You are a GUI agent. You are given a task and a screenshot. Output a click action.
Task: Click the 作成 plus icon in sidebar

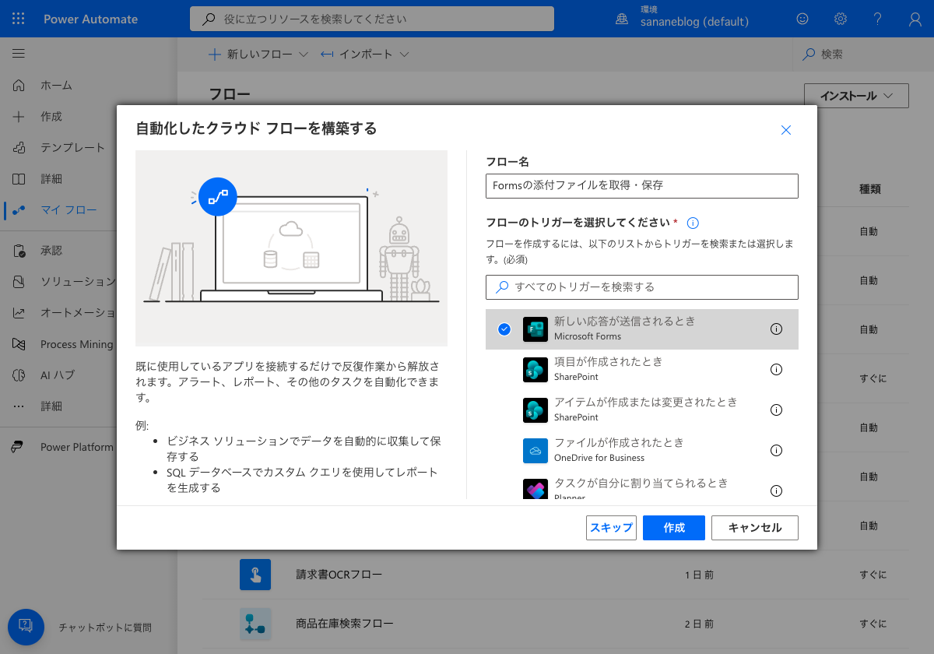pyautogui.click(x=19, y=116)
